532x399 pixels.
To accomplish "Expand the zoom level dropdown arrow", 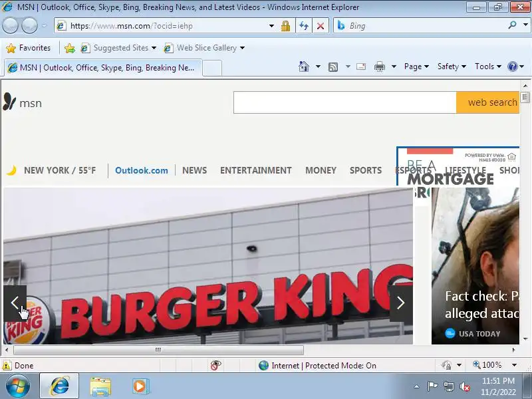I will [514, 365].
